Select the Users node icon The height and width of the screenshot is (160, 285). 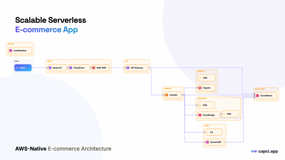tap(17, 68)
